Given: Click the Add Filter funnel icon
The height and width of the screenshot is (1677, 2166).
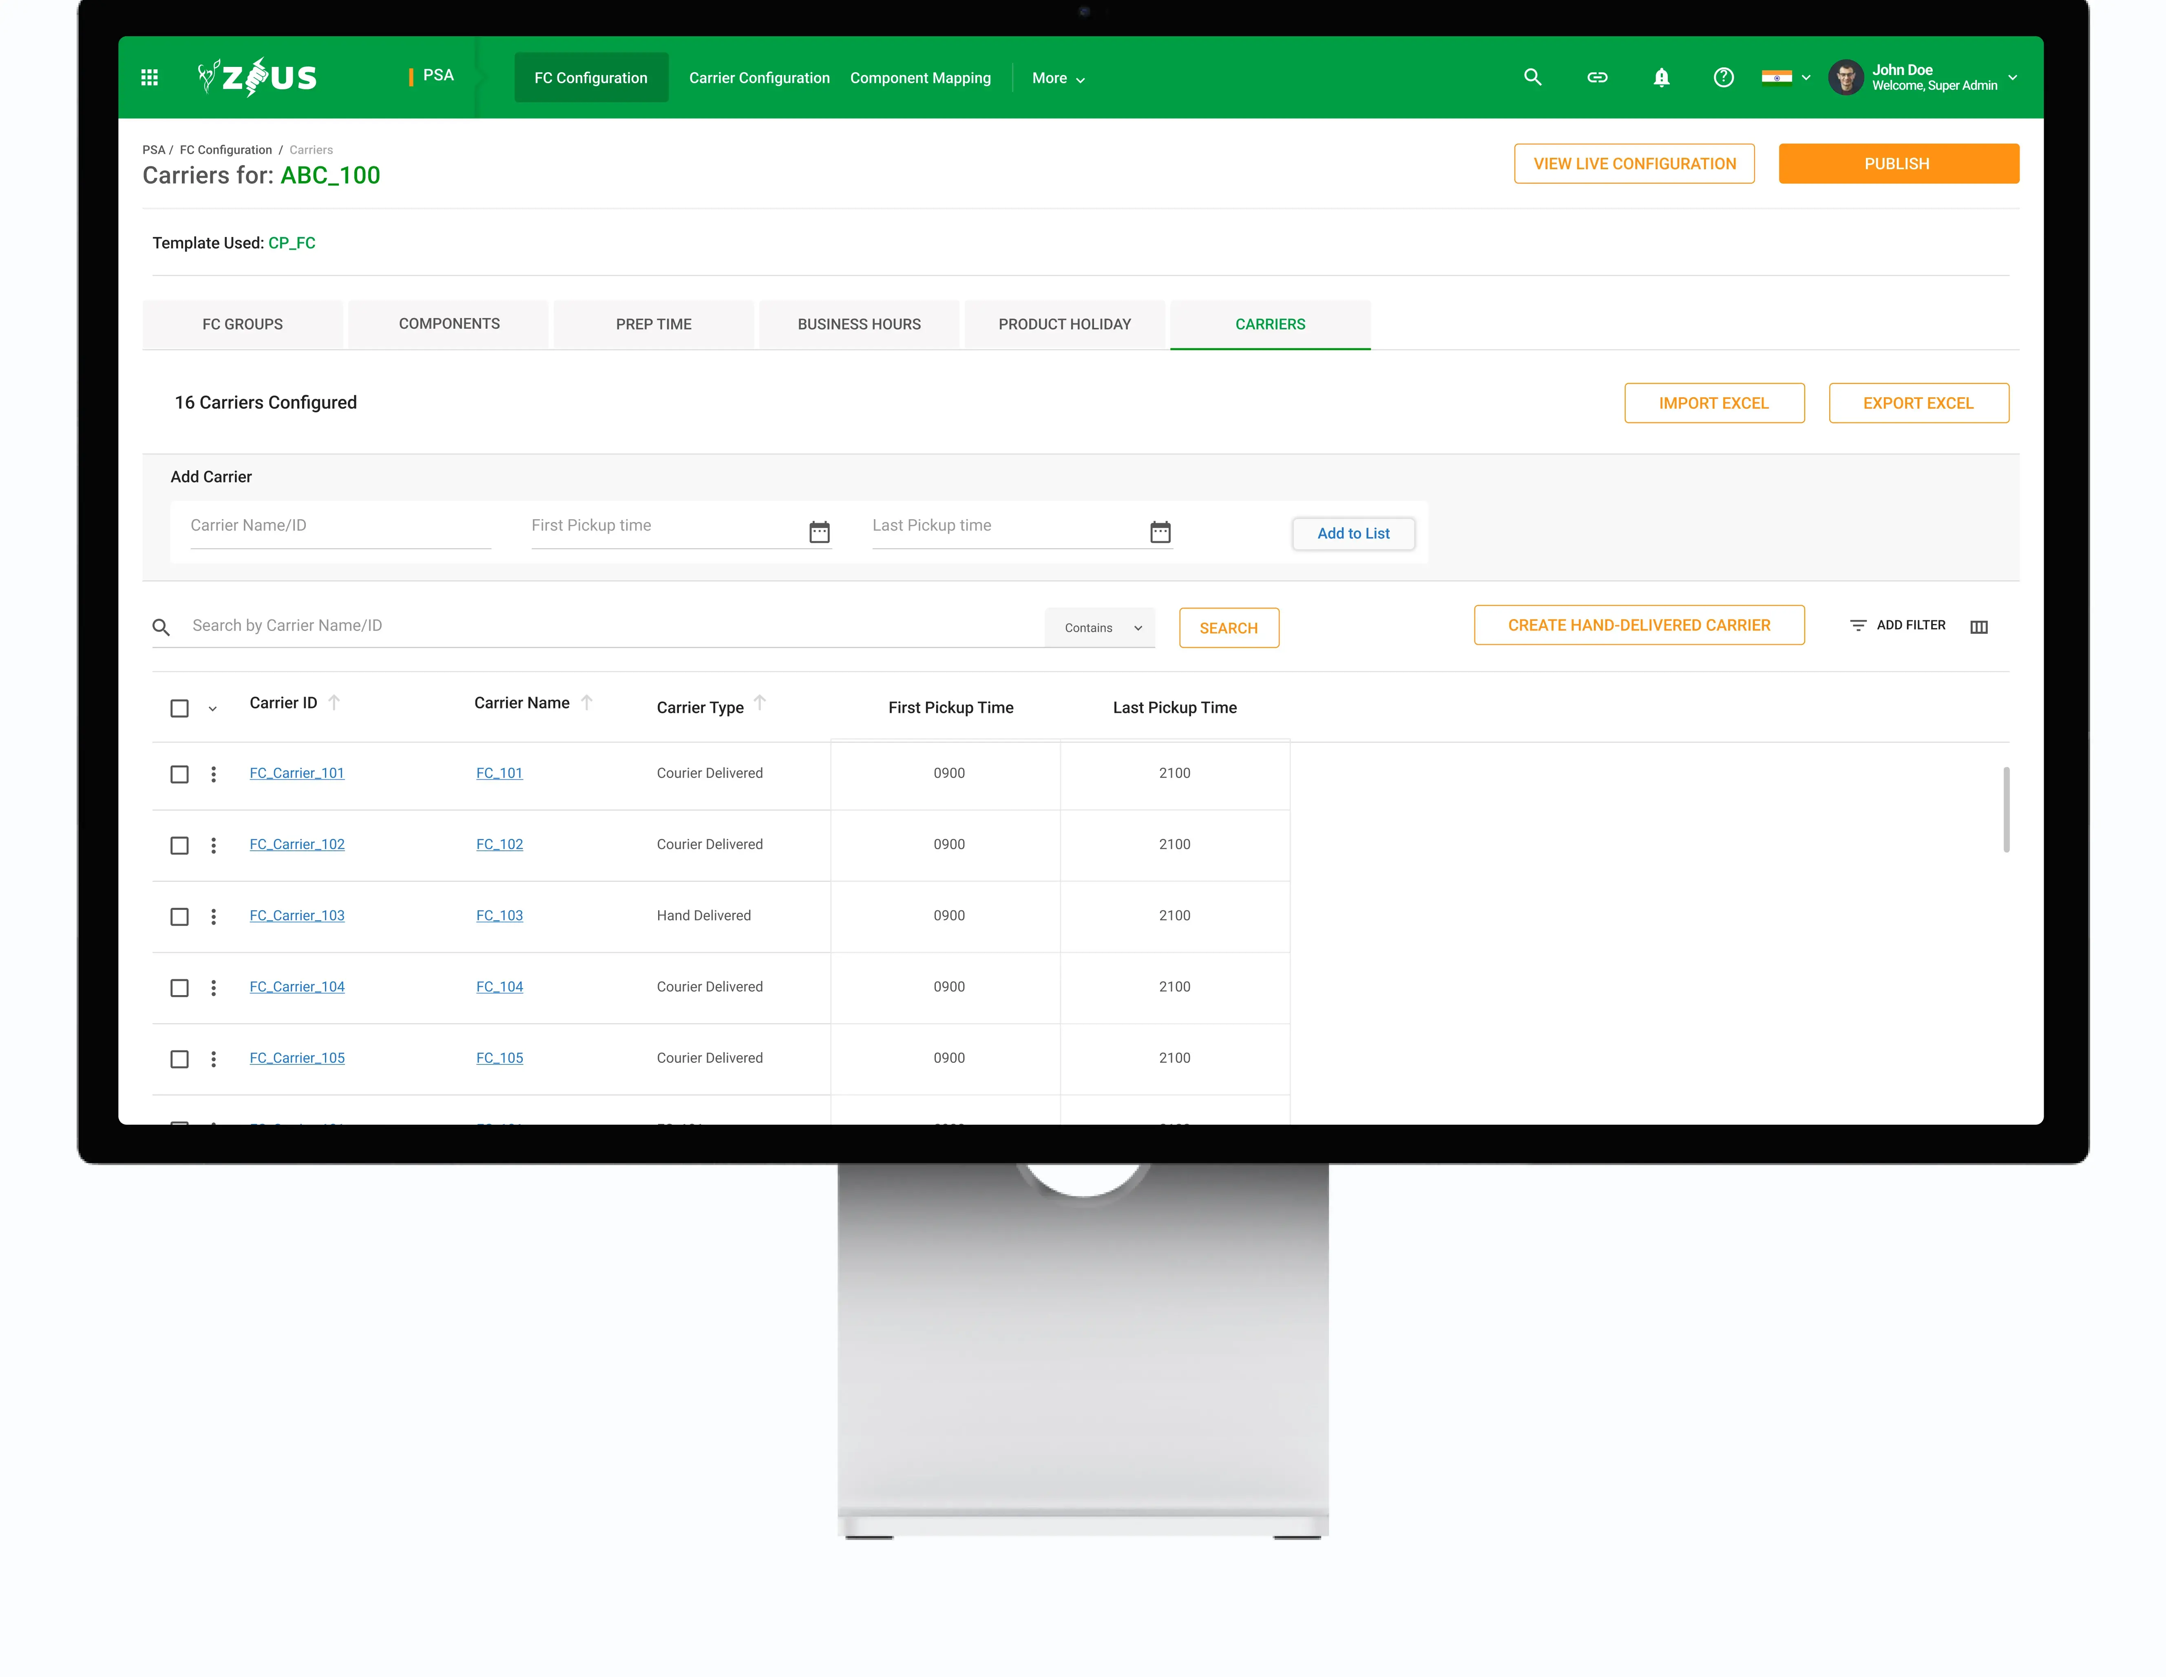Looking at the screenshot, I should pyautogui.click(x=1859, y=626).
